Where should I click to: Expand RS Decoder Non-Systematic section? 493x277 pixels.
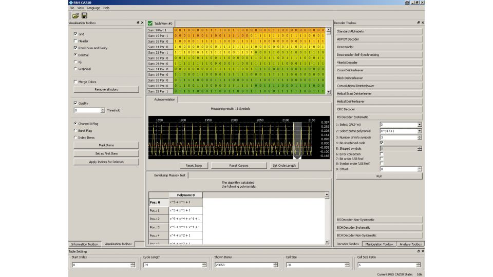(x=379, y=220)
